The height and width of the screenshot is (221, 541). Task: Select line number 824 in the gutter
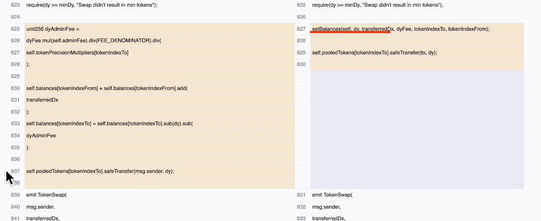pyautogui.click(x=15, y=17)
